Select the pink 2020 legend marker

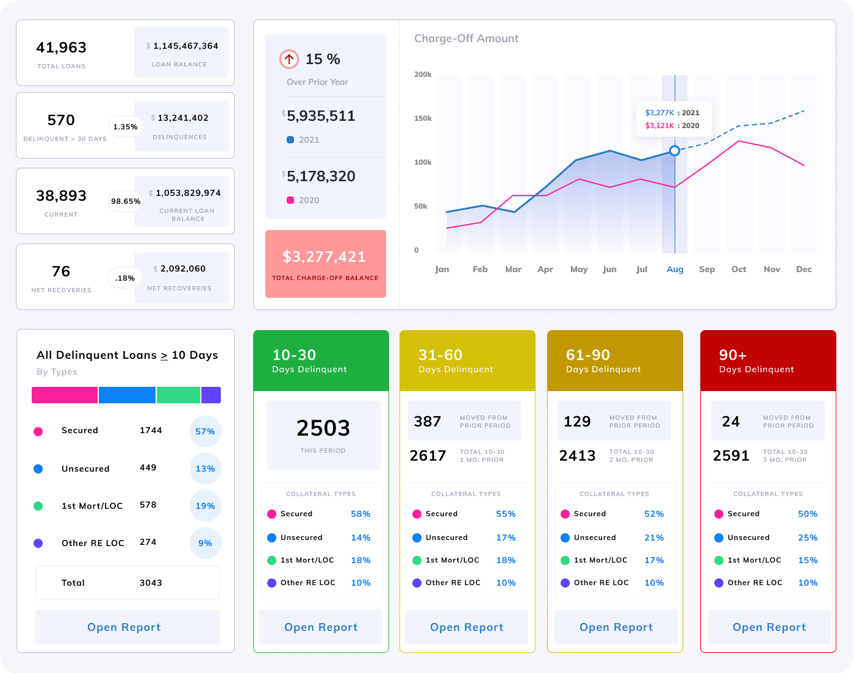pyautogui.click(x=291, y=200)
